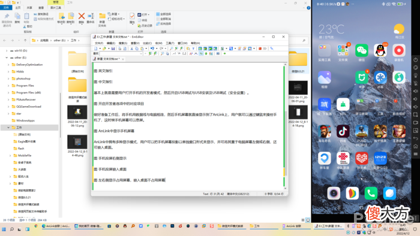Click the EmEditor vertical scrollbar
This screenshot has width=420, height=236.
click(x=285, y=126)
